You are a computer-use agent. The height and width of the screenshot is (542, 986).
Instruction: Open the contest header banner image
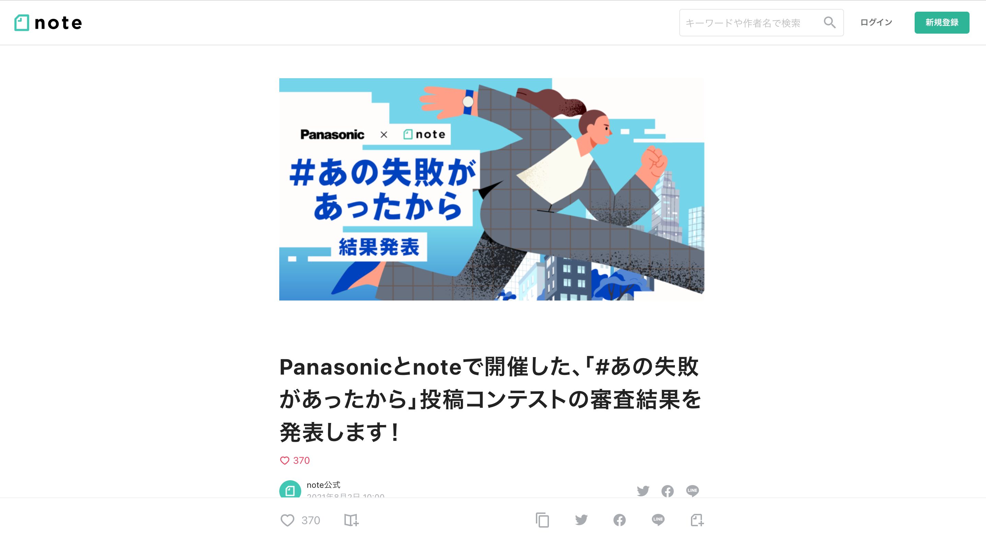(x=492, y=189)
